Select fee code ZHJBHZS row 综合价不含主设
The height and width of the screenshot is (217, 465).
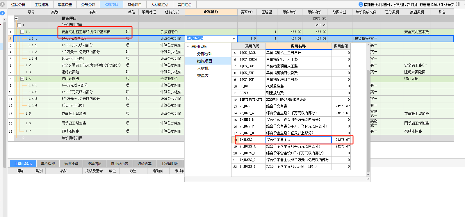coord(291,140)
